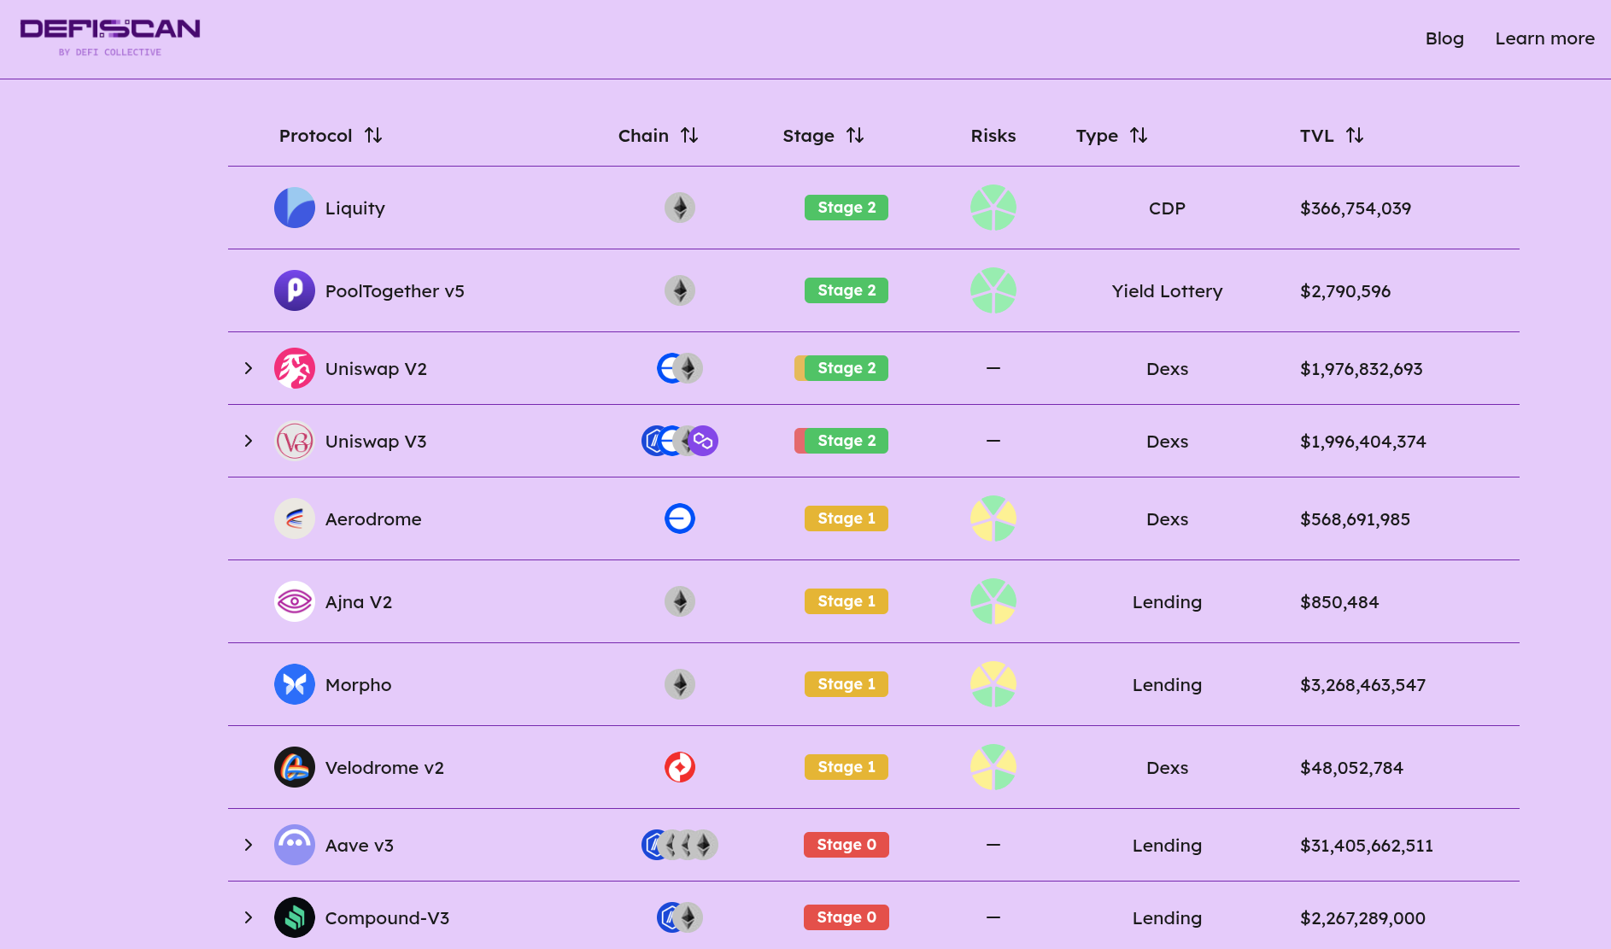Click the Aerodrome logo
This screenshot has width=1611, height=949.
(x=295, y=518)
